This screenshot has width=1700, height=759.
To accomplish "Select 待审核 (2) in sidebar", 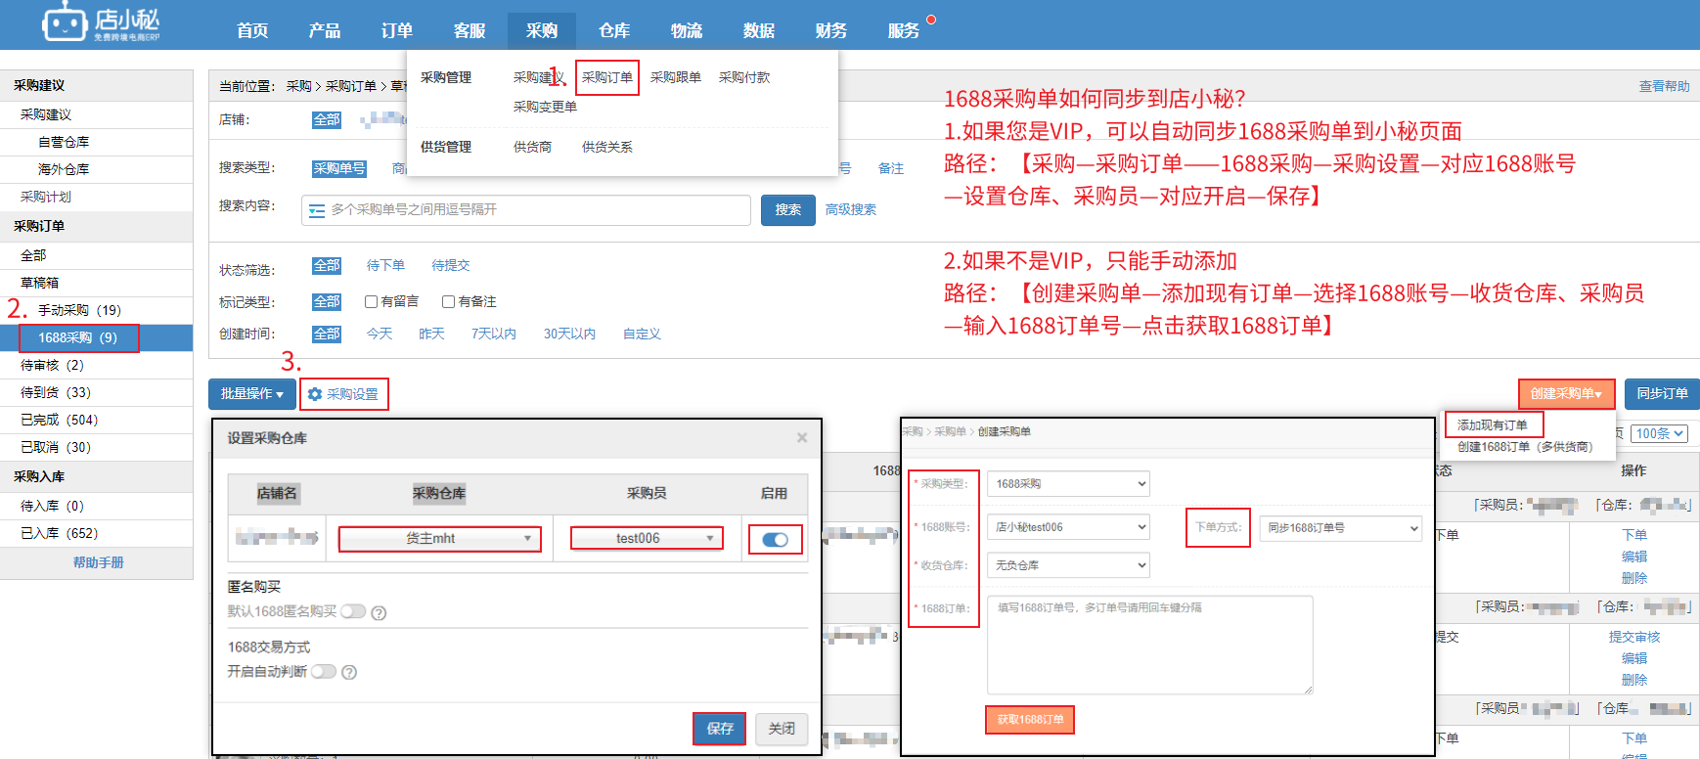I will (53, 365).
